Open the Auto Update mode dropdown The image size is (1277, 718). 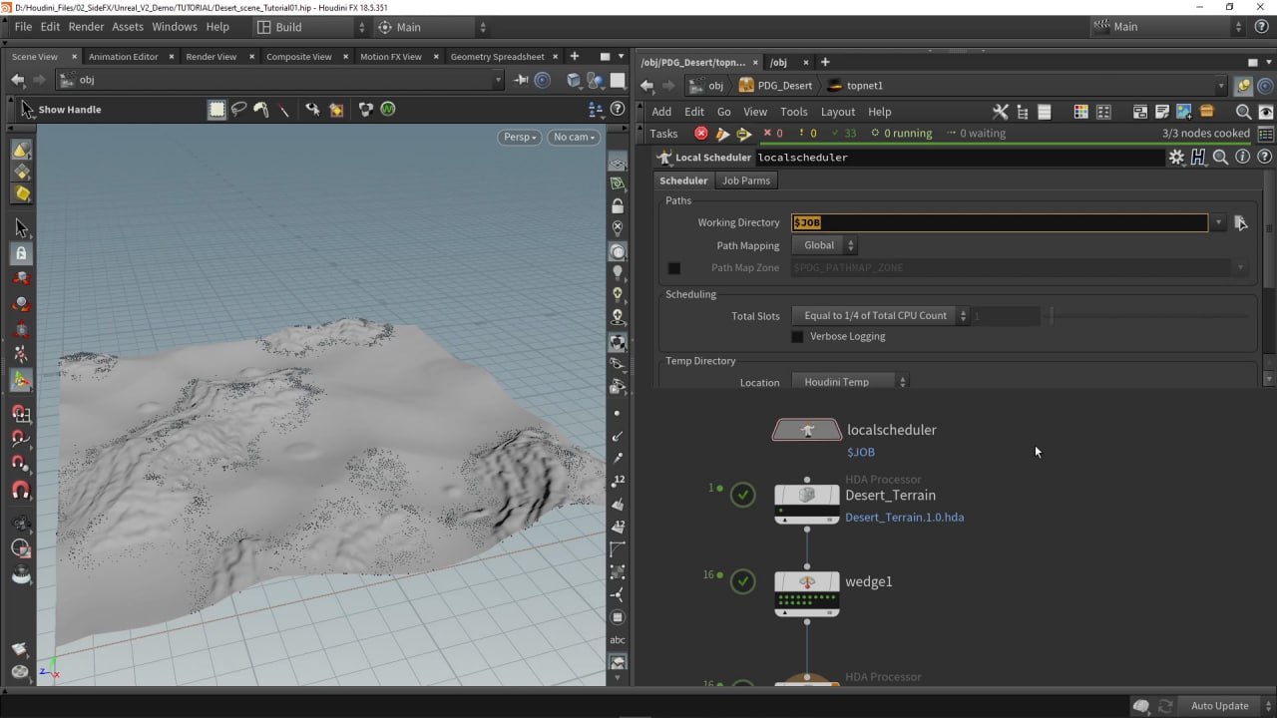(1221, 706)
